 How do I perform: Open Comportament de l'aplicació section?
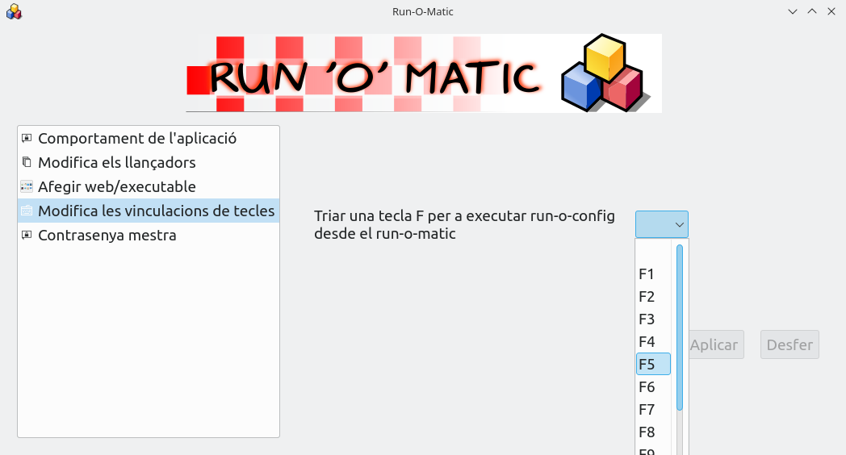(149, 138)
